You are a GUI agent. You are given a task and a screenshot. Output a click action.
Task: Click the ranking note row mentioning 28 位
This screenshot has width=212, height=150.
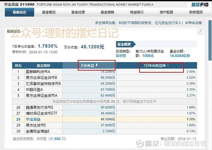pyautogui.click(x=104, y=101)
